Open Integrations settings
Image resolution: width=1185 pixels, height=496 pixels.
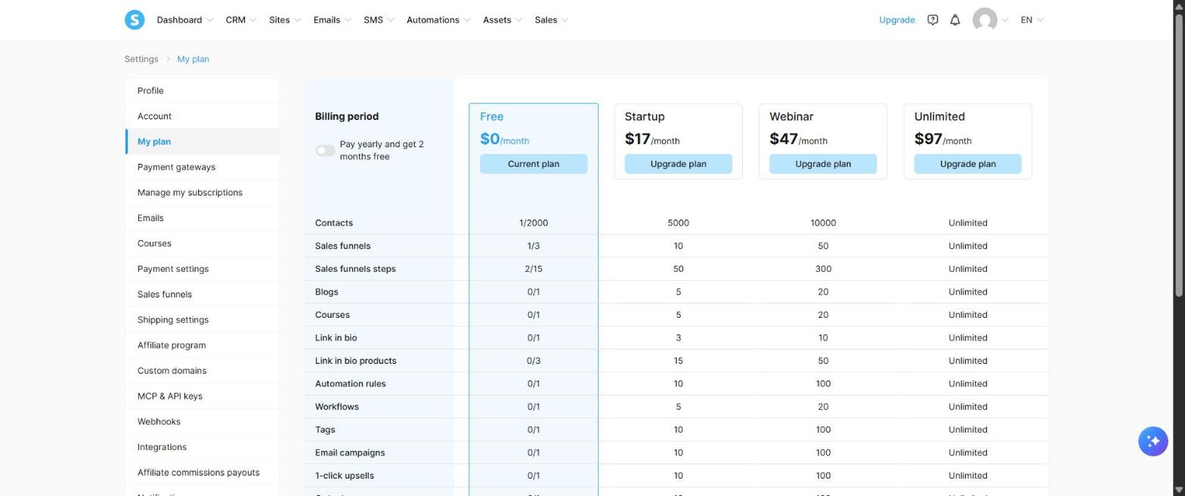click(x=203, y=447)
